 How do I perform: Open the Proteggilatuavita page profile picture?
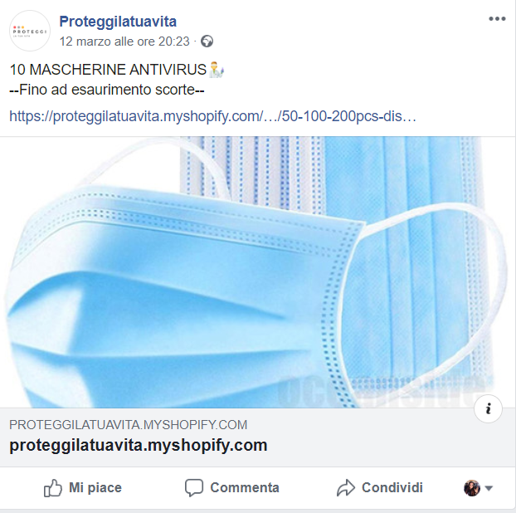30,31
